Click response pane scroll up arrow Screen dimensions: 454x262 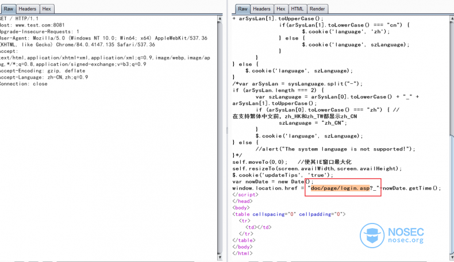point(452,18)
